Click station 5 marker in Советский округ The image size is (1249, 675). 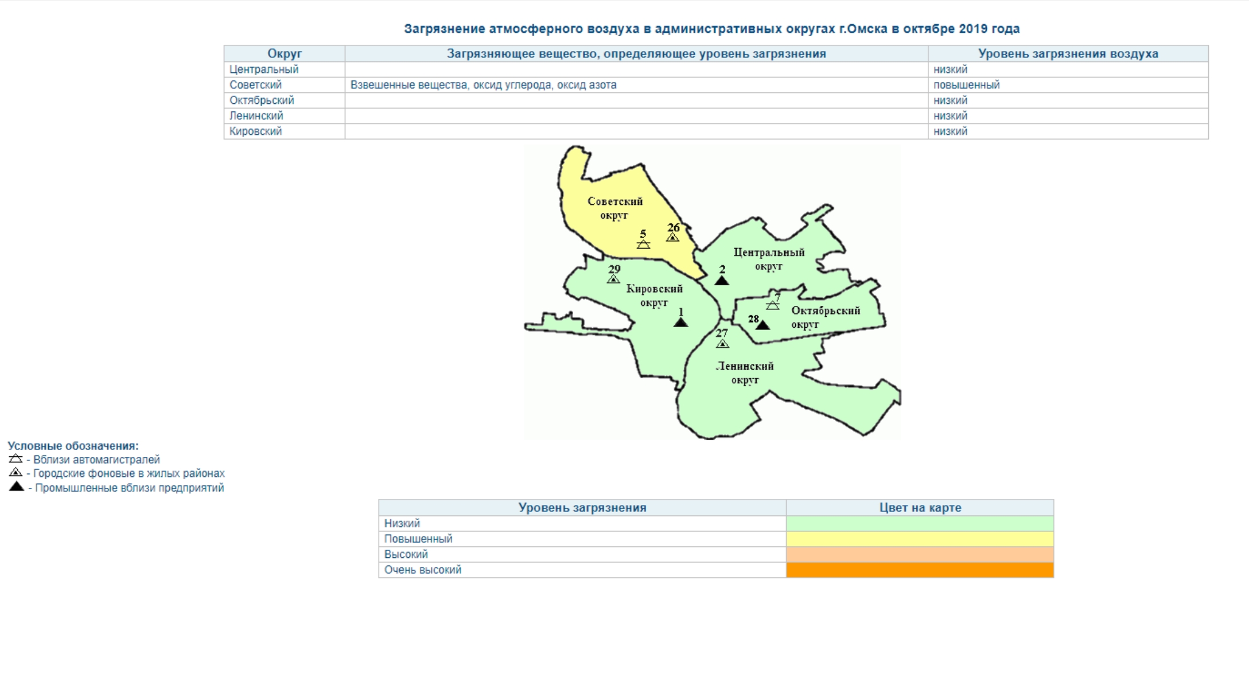(x=643, y=244)
